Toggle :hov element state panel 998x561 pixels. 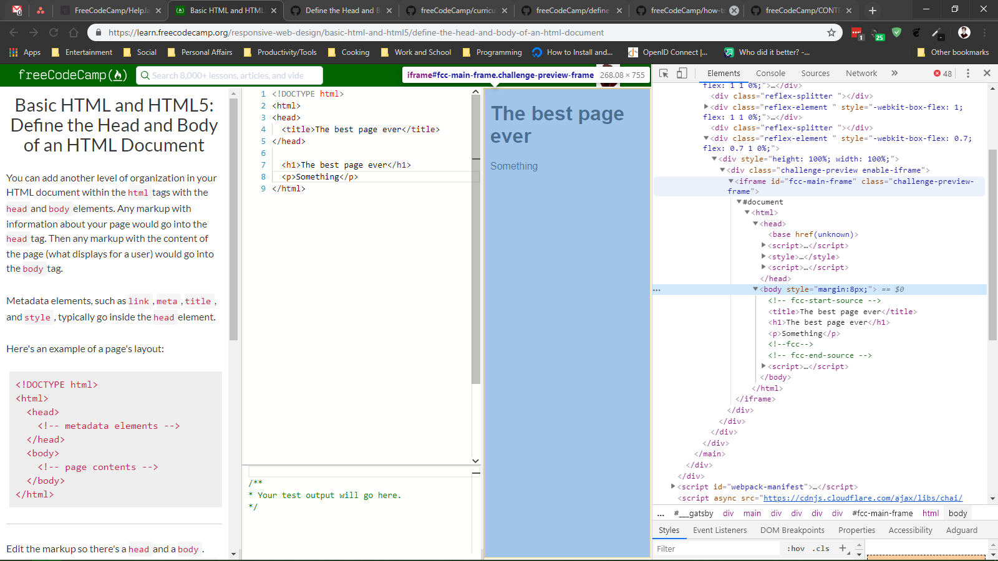tap(795, 549)
